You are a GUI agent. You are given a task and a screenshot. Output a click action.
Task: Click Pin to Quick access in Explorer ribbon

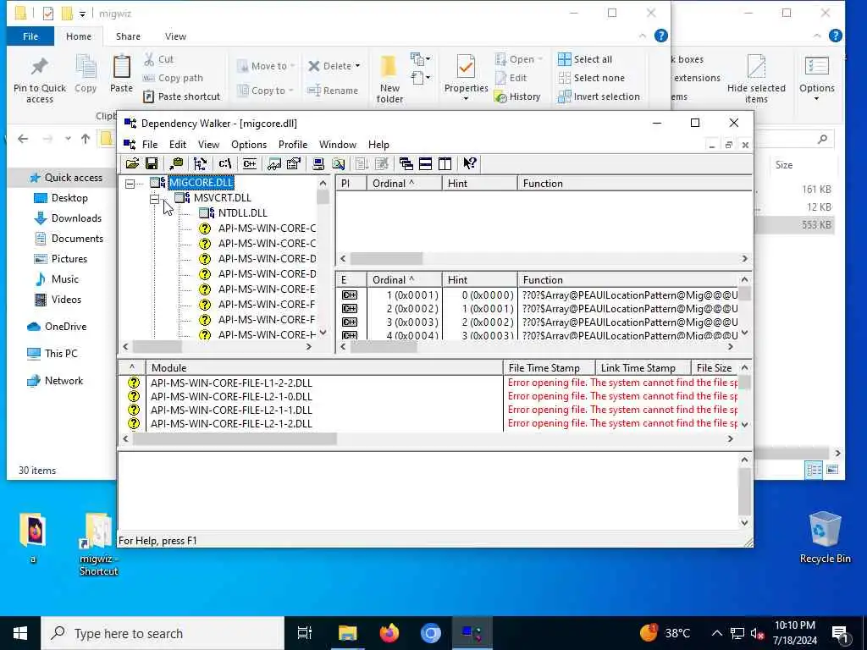click(x=39, y=79)
